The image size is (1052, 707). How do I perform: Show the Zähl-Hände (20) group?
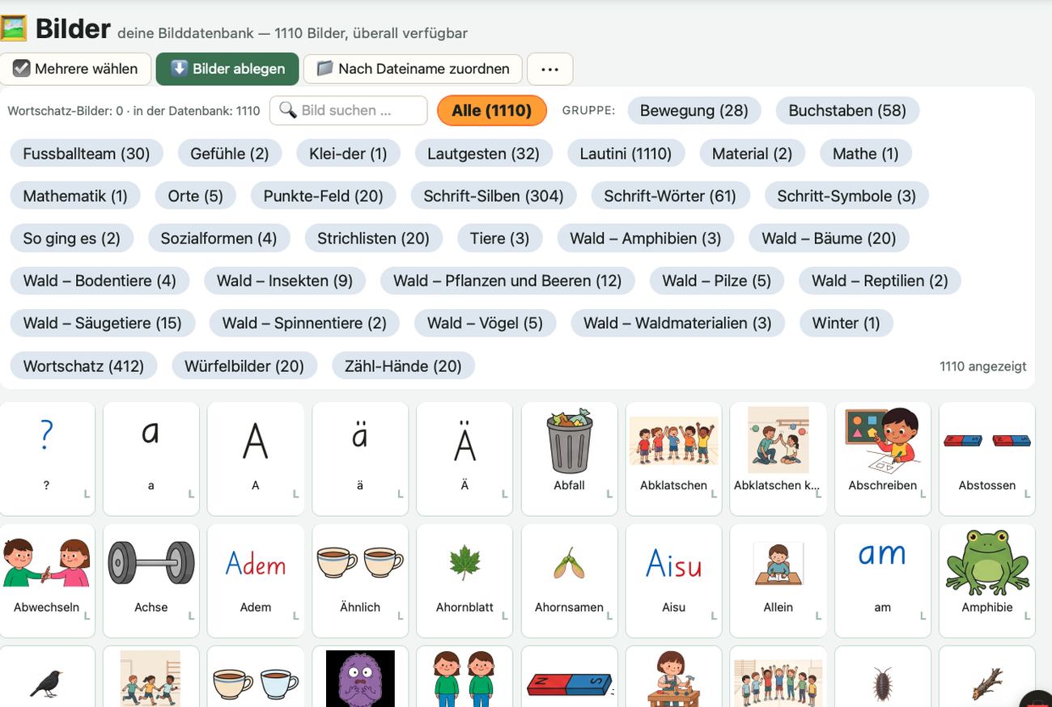point(403,366)
